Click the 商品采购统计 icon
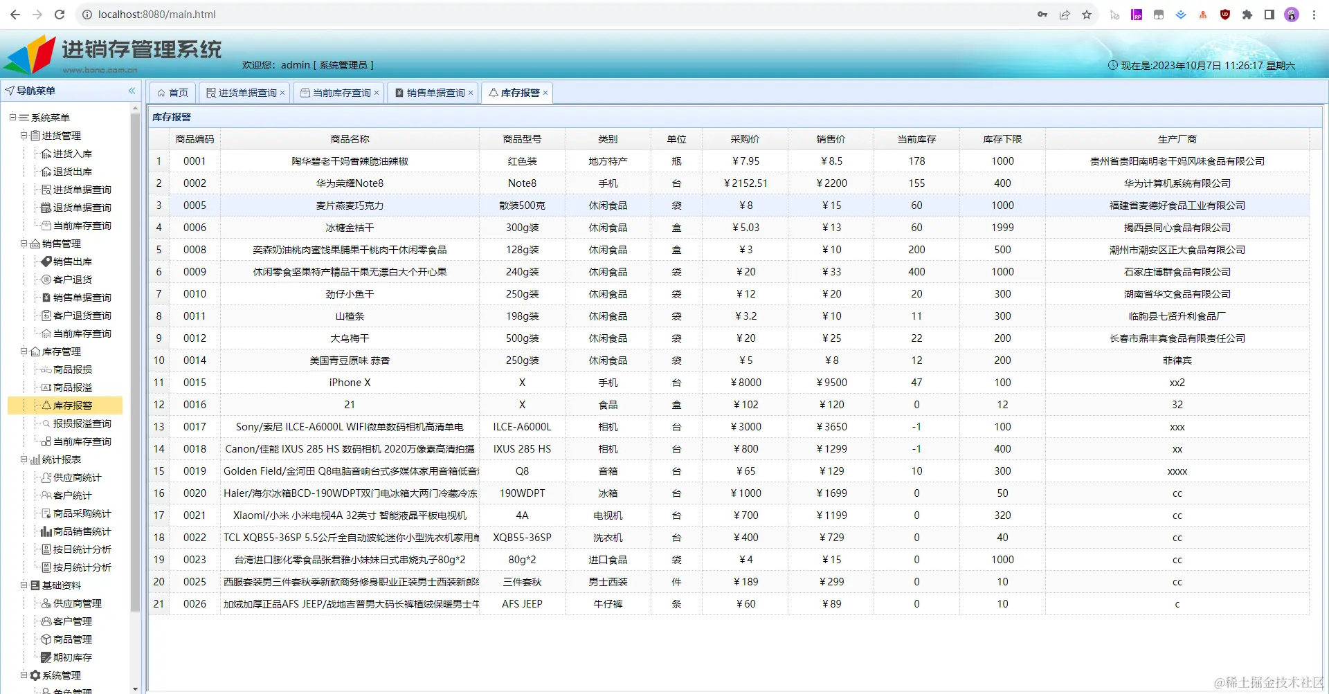Screen dimensions: 1329x694 click(46, 513)
